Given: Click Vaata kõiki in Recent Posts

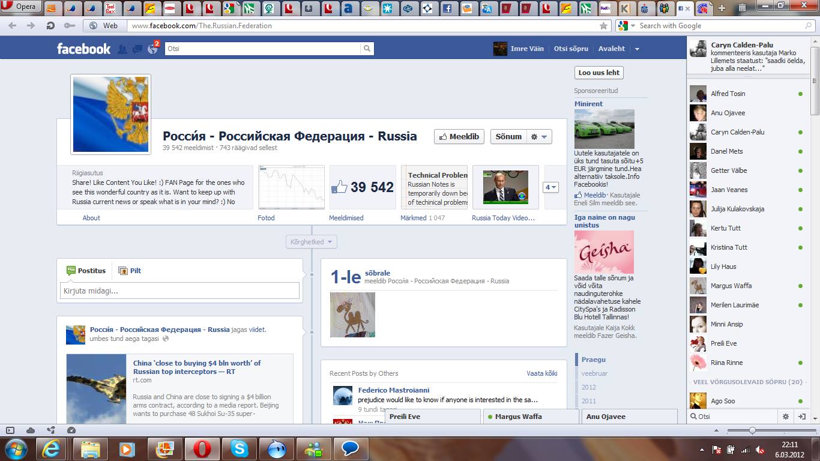Looking at the screenshot, I should coord(542,373).
